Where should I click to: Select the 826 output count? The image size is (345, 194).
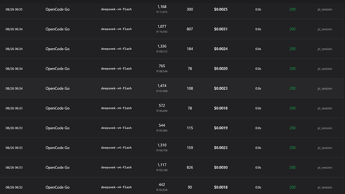coord(190,167)
